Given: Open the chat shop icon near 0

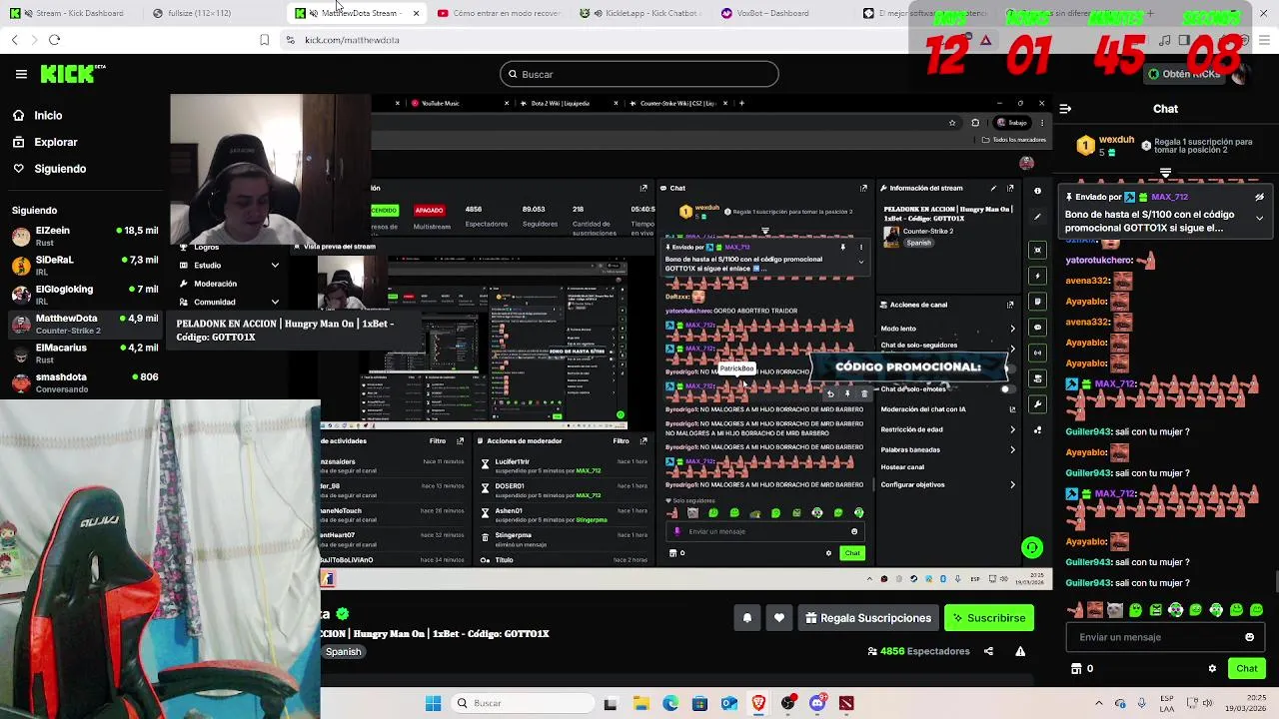Looking at the screenshot, I should tap(1076, 669).
